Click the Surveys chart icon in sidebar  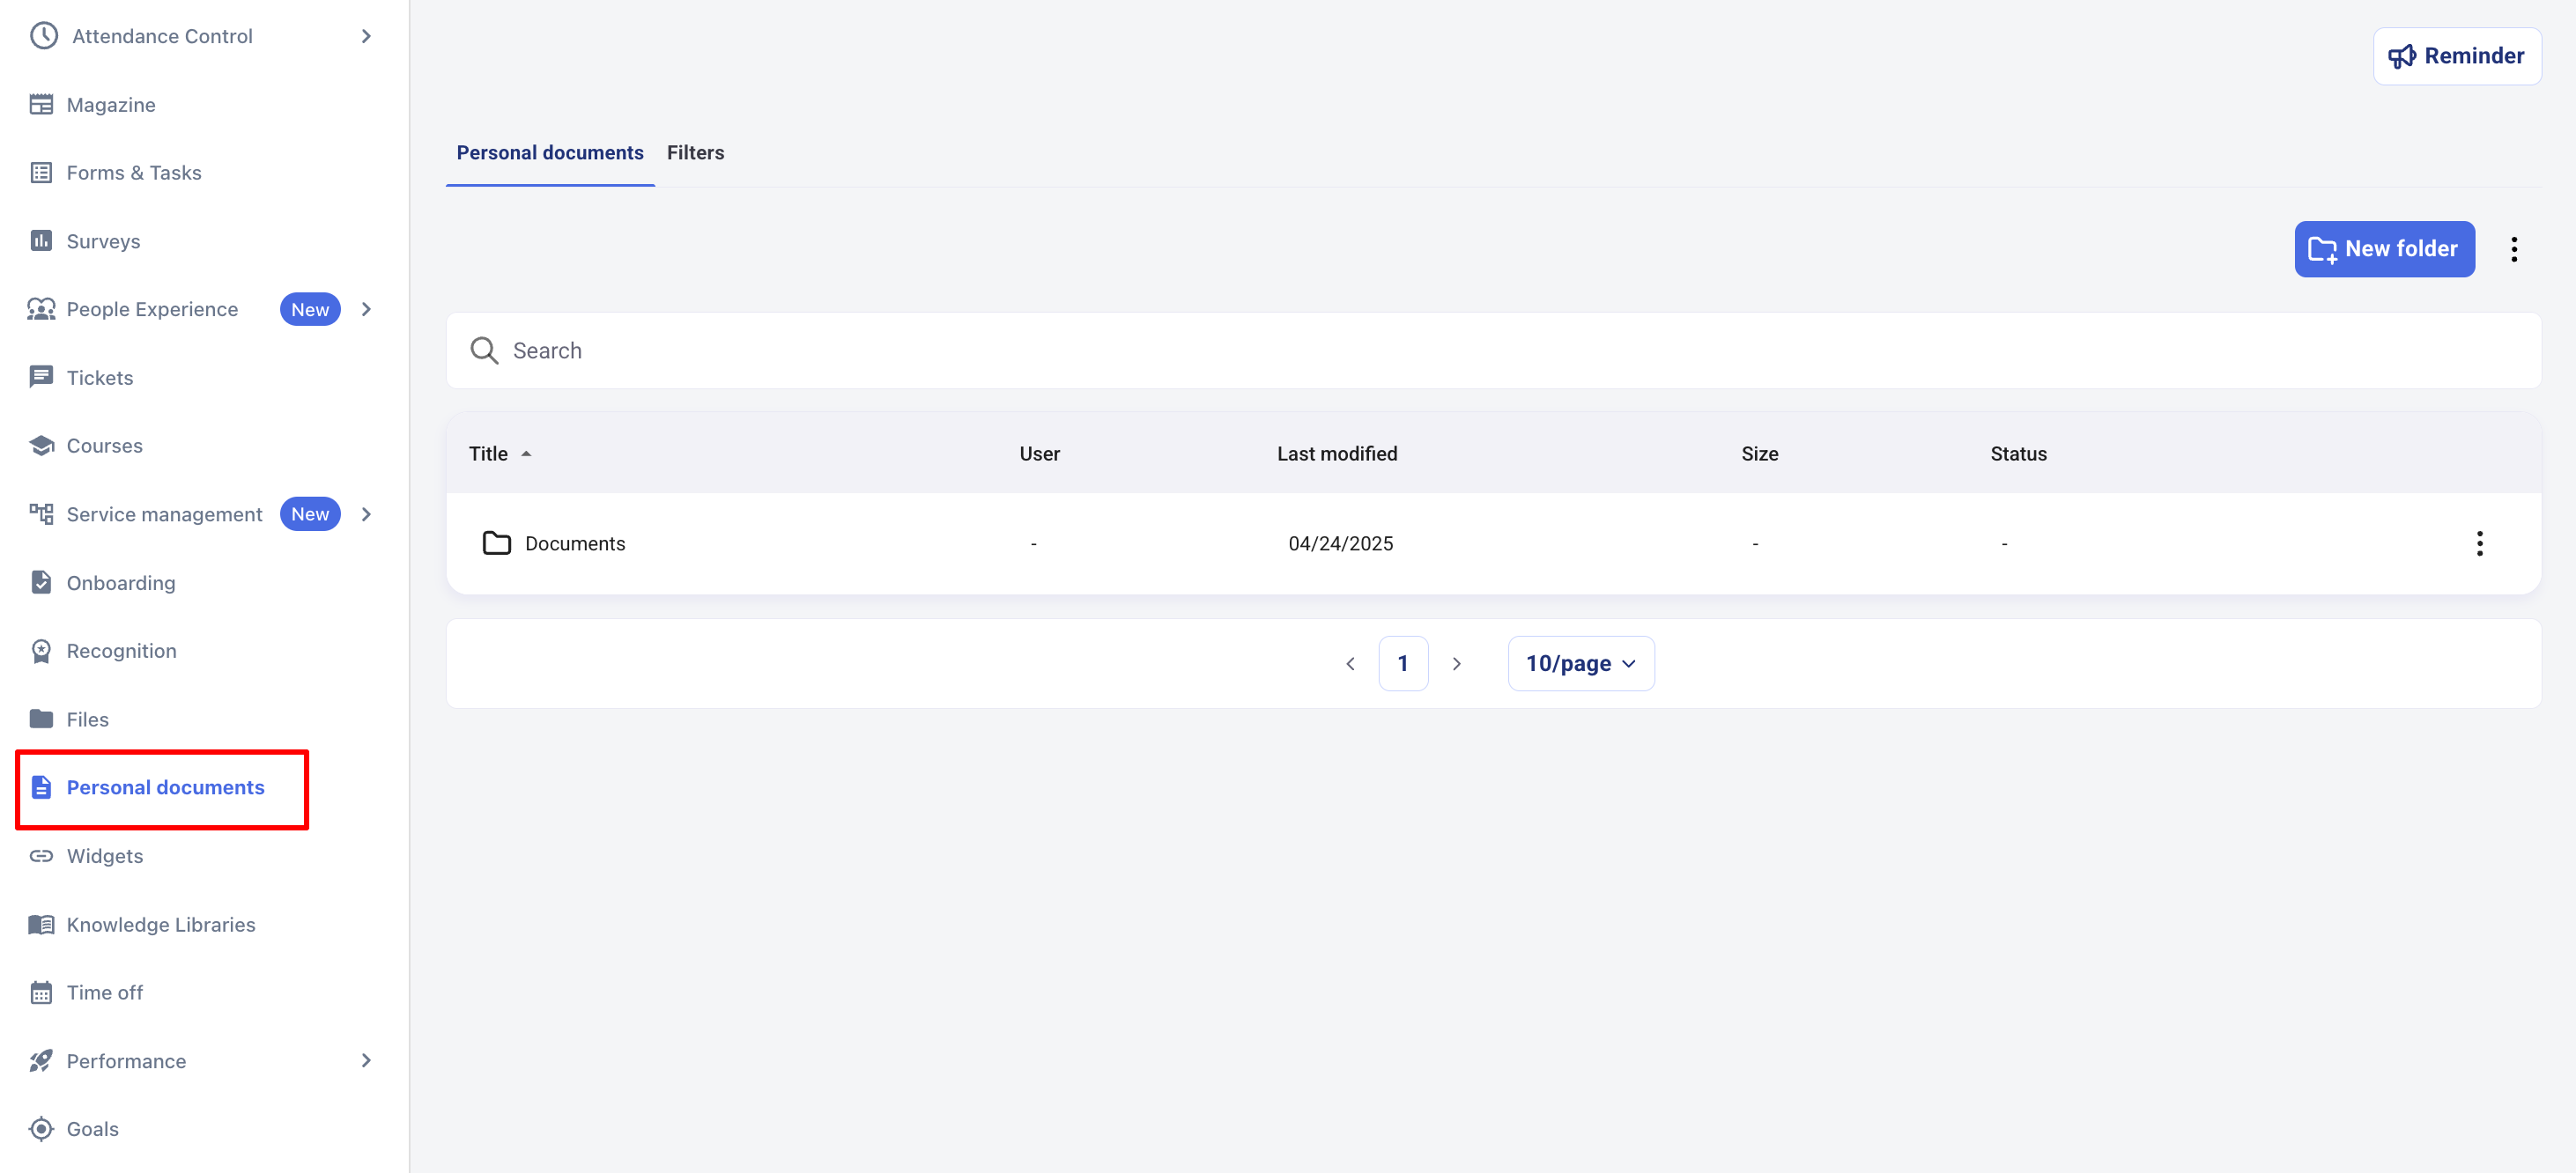pyautogui.click(x=41, y=241)
